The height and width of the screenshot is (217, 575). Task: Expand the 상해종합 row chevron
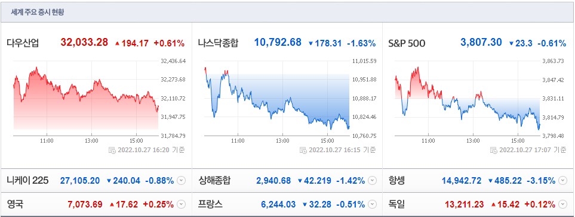pyautogui.click(x=372, y=181)
